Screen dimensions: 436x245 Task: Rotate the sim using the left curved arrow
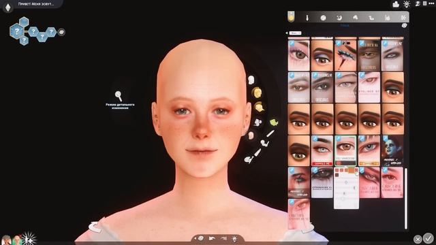click(x=95, y=227)
